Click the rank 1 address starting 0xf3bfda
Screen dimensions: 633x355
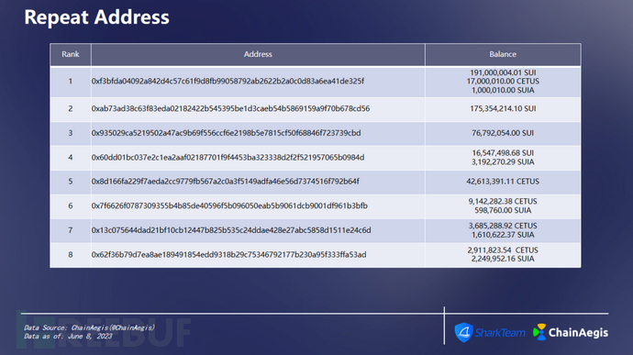click(x=228, y=81)
